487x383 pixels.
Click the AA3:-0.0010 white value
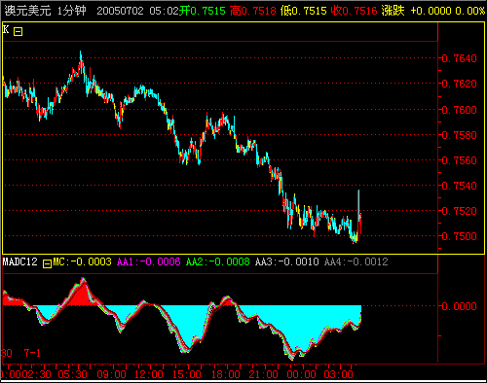click(287, 261)
